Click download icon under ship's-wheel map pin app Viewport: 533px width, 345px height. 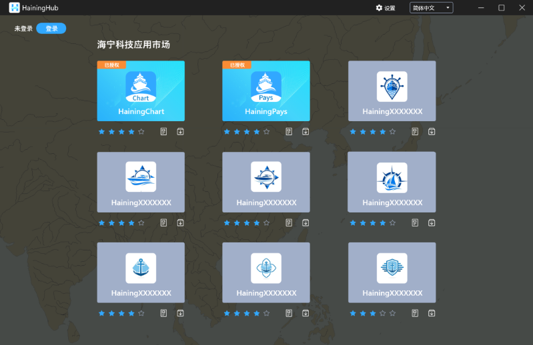[432, 132]
